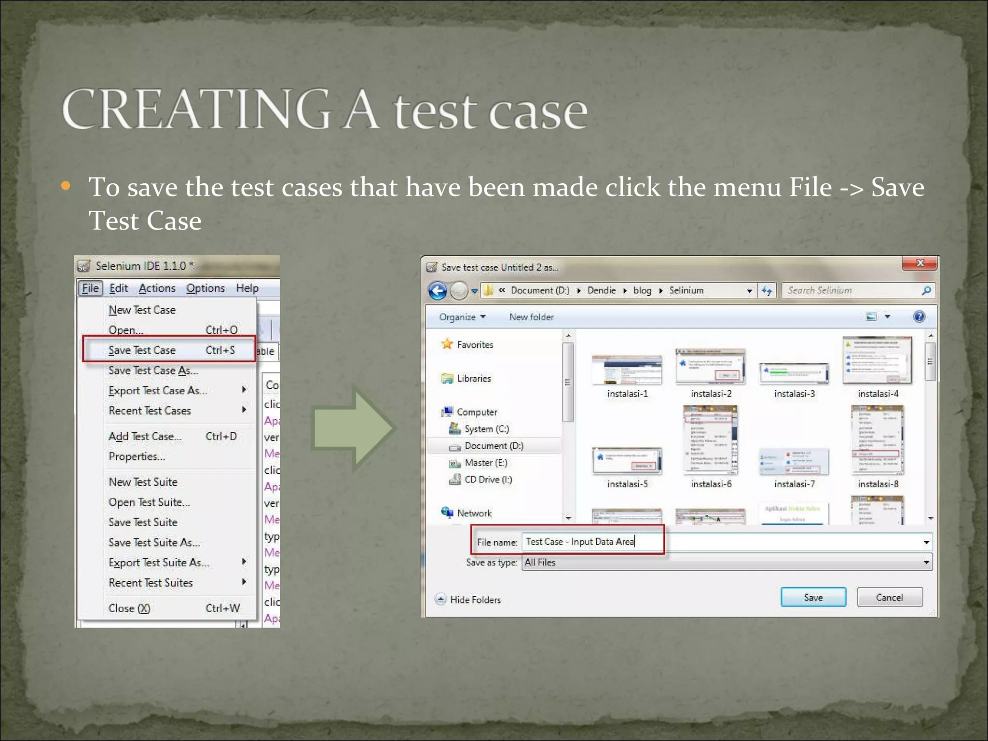Open the Organize dropdown
Viewport: 988px width, 741px height.
pyautogui.click(x=462, y=317)
